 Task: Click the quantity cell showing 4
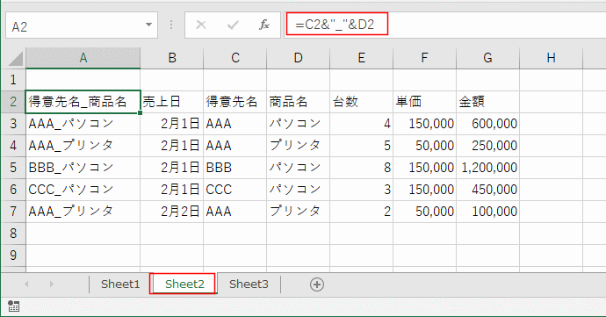pos(361,124)
